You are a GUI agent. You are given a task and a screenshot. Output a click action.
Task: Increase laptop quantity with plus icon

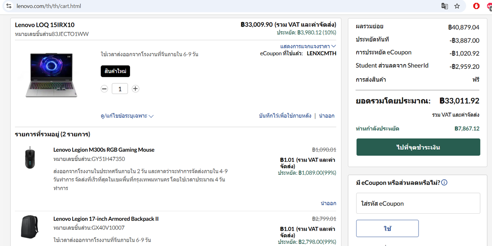pyautogui.click(x=135, y=89)
